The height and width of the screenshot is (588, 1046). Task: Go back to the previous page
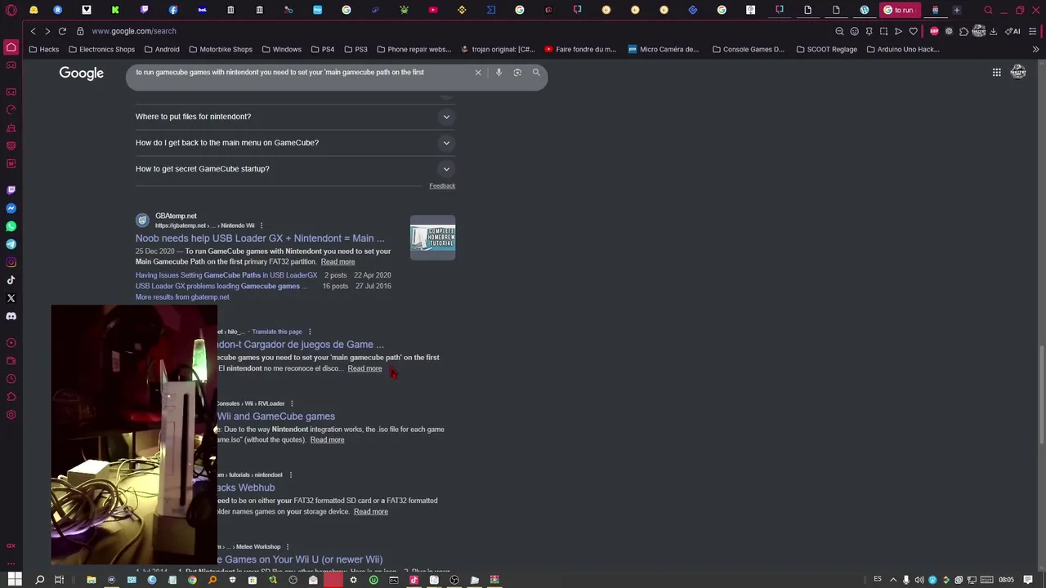[33, 31]
